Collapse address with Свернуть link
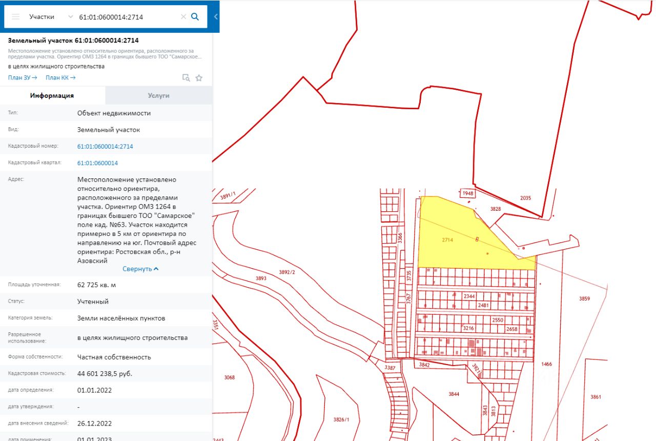This screenshot has height=441, width=656. [x=140, y=269]
